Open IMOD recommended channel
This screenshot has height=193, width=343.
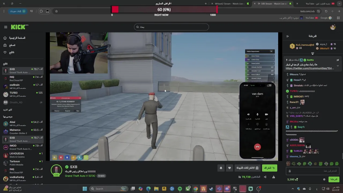[23, 147]
